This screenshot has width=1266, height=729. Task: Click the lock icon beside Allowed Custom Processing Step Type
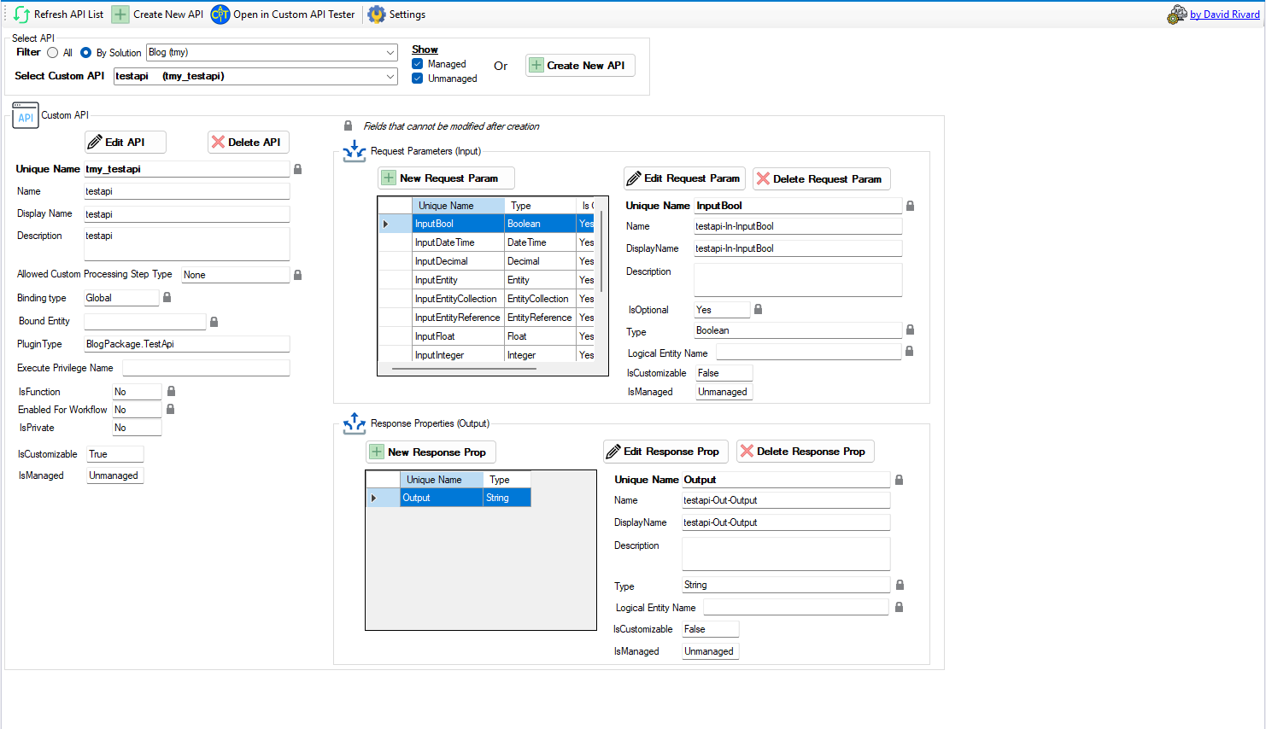click(297, 275)
